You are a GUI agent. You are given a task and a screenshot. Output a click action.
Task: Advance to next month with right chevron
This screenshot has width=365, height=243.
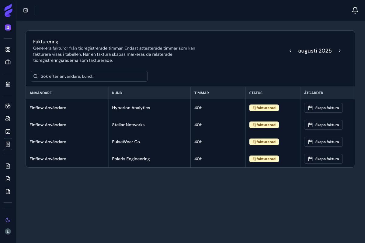coord(340,51)
